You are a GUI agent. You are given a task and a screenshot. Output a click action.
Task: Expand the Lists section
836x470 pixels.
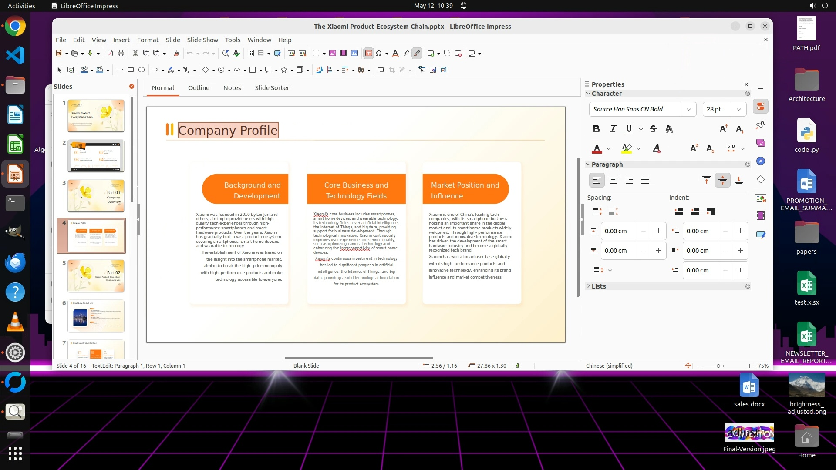(598, 286)
